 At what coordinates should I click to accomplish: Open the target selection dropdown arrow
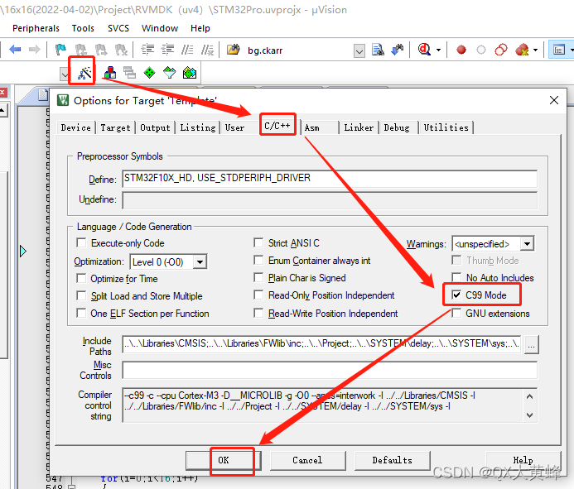coord(65,74)
